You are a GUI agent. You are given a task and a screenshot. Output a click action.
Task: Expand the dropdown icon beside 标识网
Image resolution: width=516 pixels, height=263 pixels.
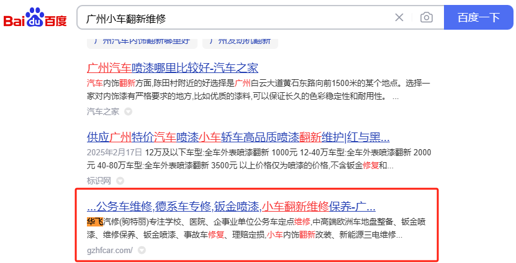[x=120, y=181]
